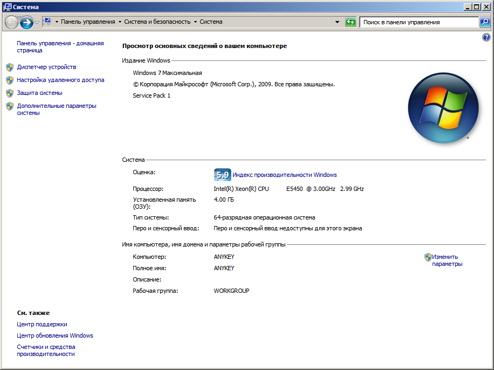Expand the arrow after Панель управления breadcrumb
494x370 pixels.
click(120, 22)
